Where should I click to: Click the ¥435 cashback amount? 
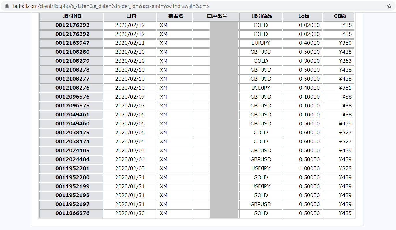click(x=345, y=213)
